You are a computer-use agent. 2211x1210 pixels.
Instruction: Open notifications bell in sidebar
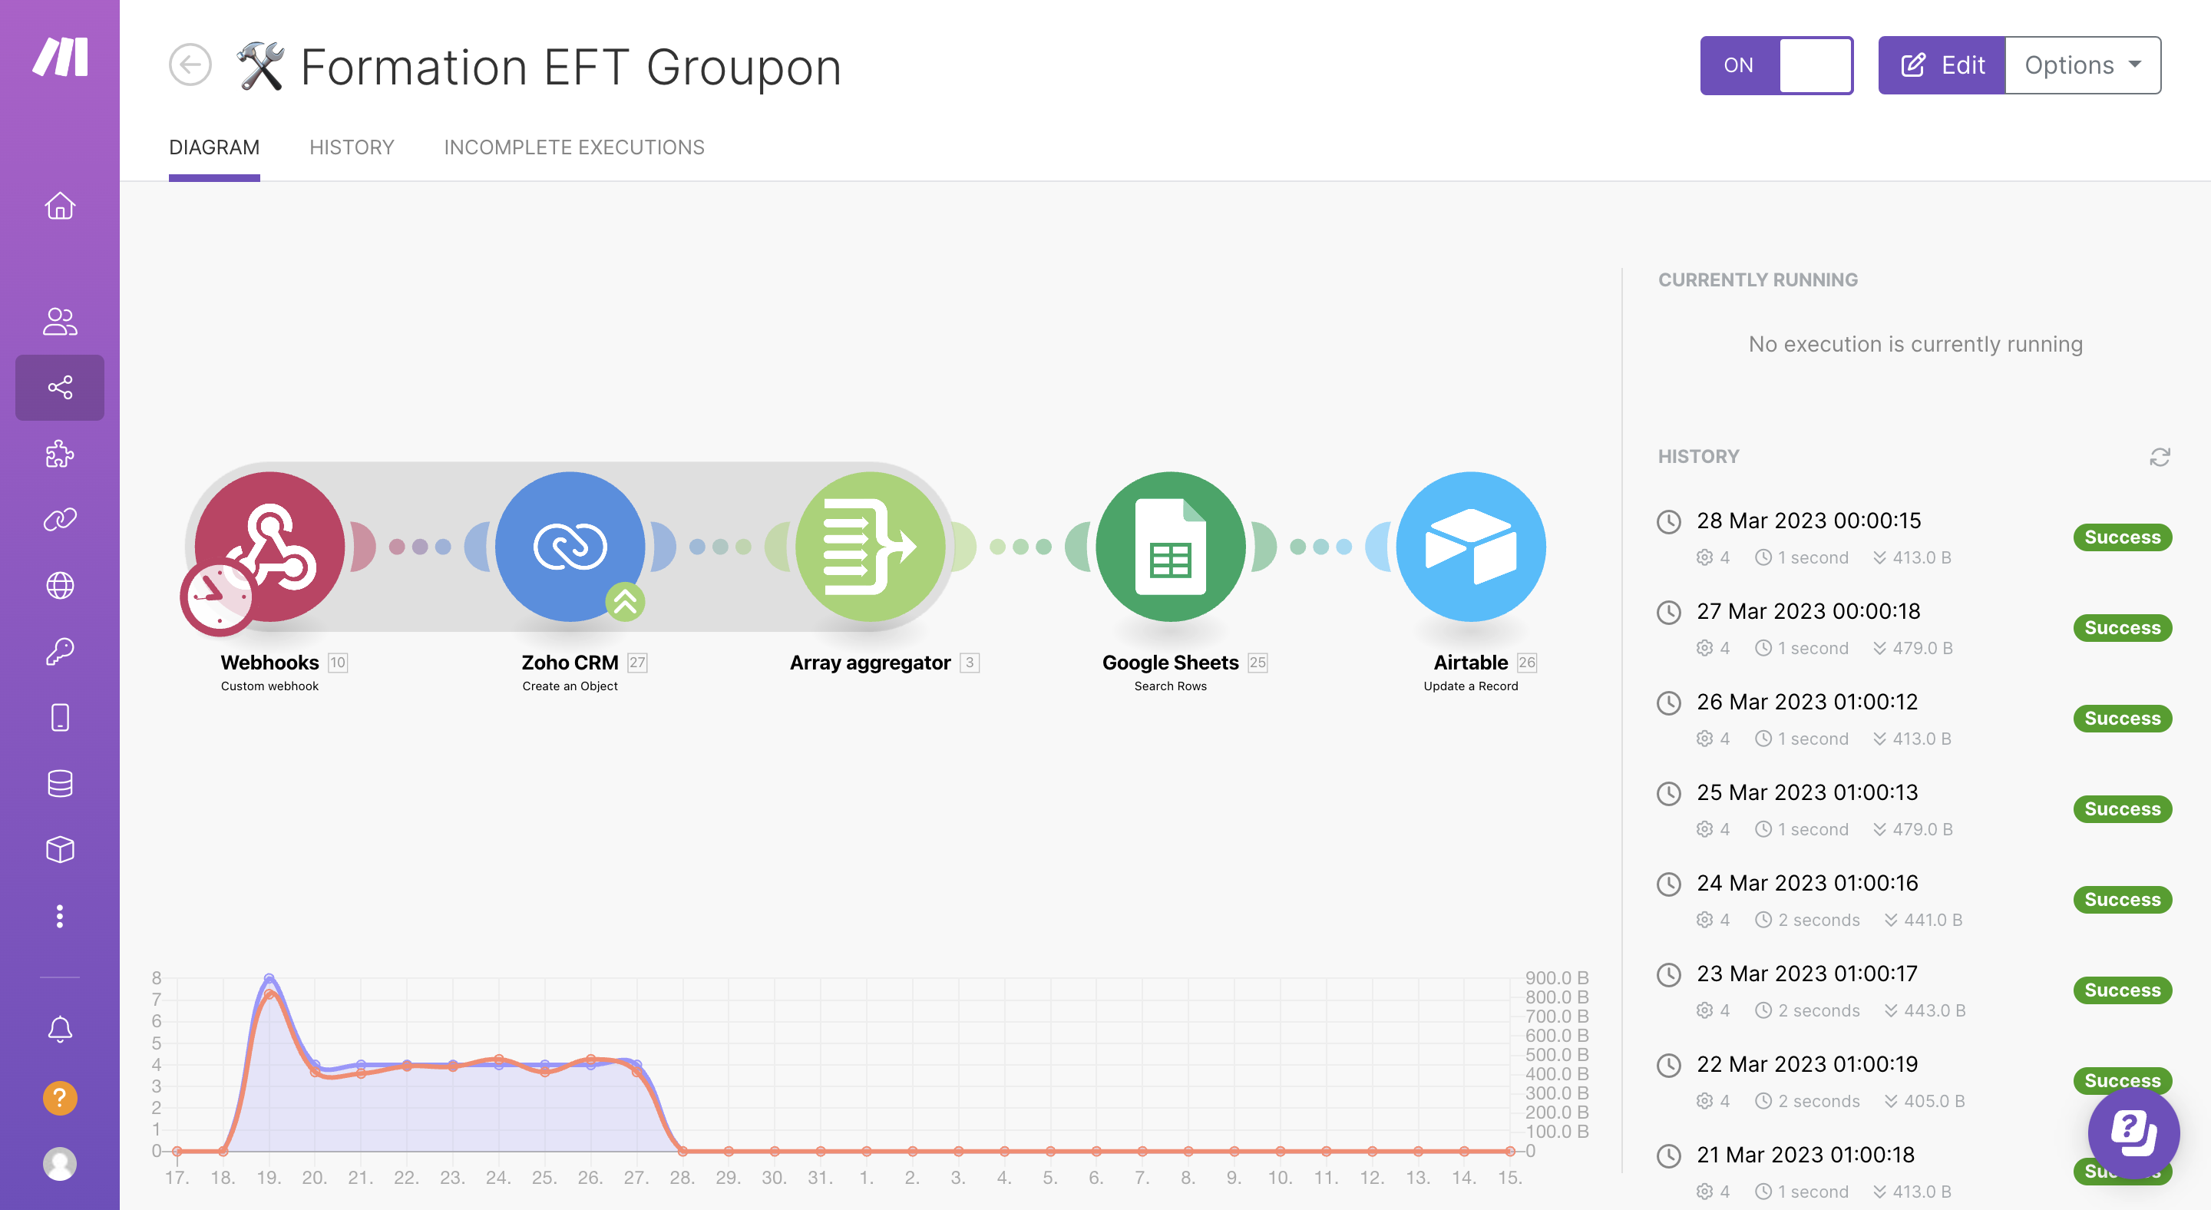click(59, 1029)
